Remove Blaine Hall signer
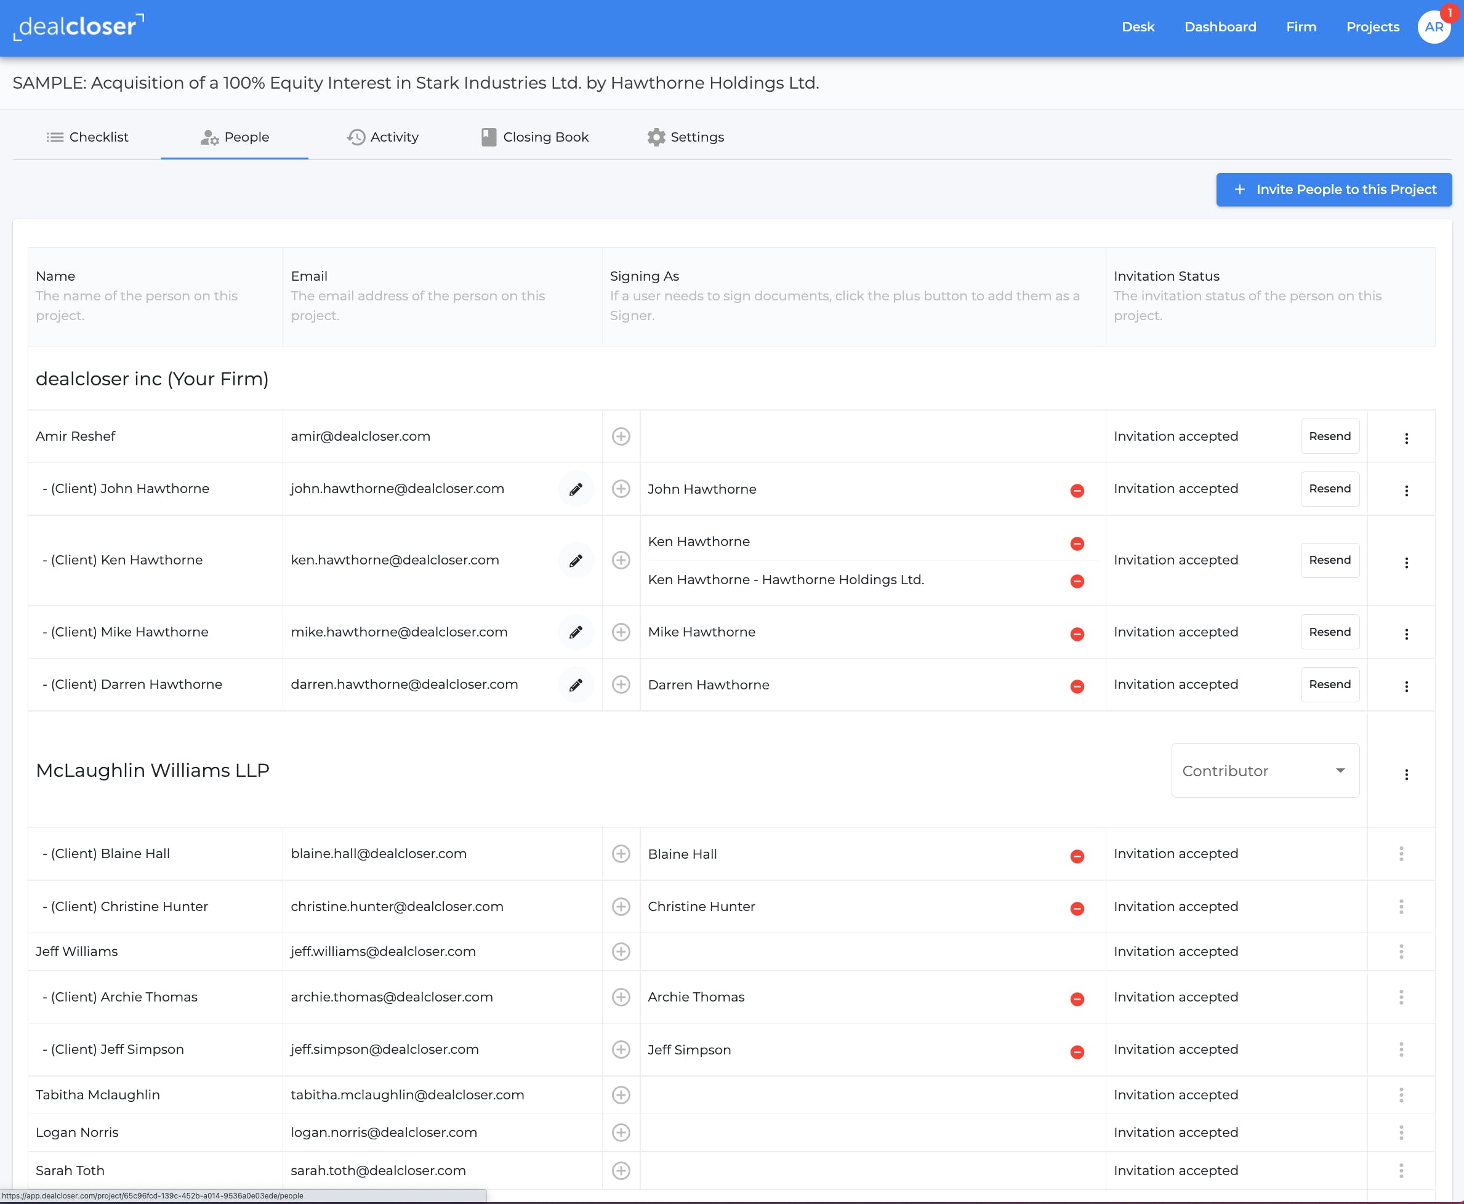This screenshot has height=1204, width=1464. pyautogui.click(x=1077, y=856)
